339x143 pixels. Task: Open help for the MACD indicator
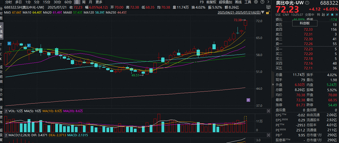click(6, 135)
